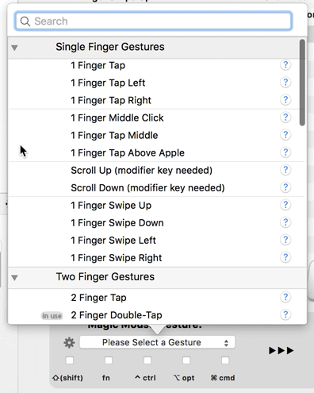Screen dimensions: 314x393
Task: View help for Scroll Up modifier gesture
Action: [x=285, y=170]
